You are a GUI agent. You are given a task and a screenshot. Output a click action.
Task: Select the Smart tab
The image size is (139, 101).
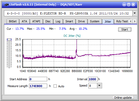point(69,21)
